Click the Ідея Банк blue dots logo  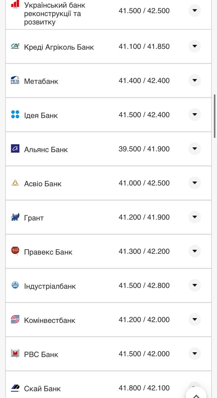pyautogui.click(x=15, y=114)
